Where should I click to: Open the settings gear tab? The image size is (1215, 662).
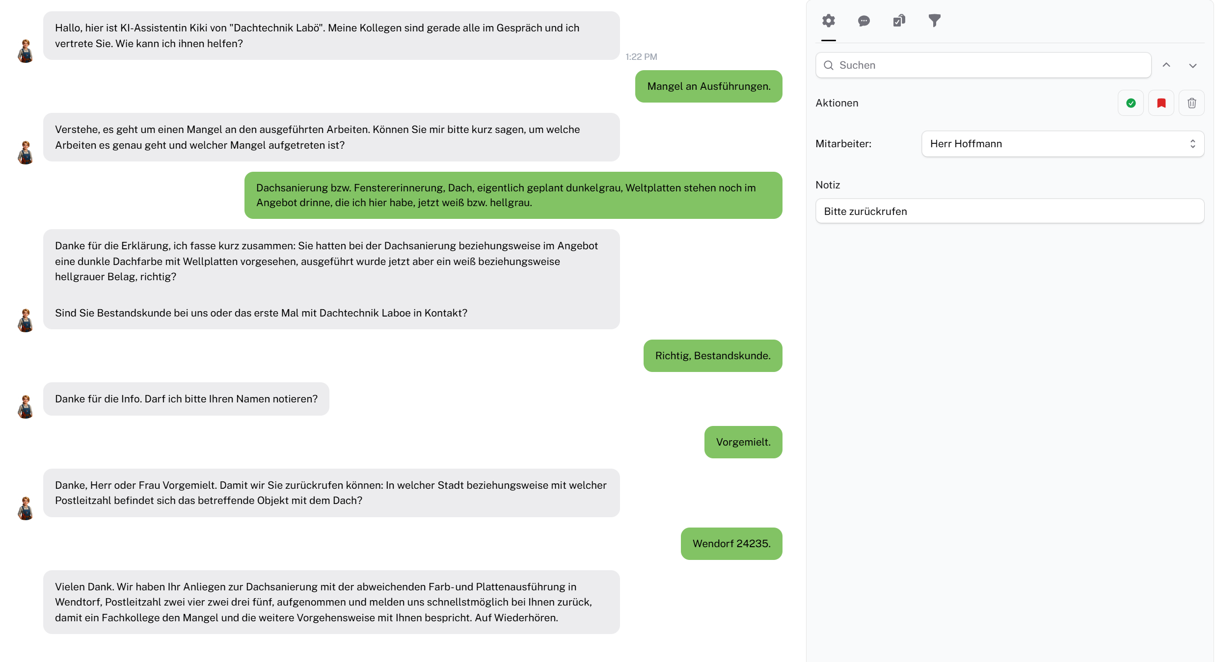828,21
